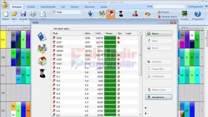Click the Nueva button
This screenshot has height=117, width=208.
159,34
